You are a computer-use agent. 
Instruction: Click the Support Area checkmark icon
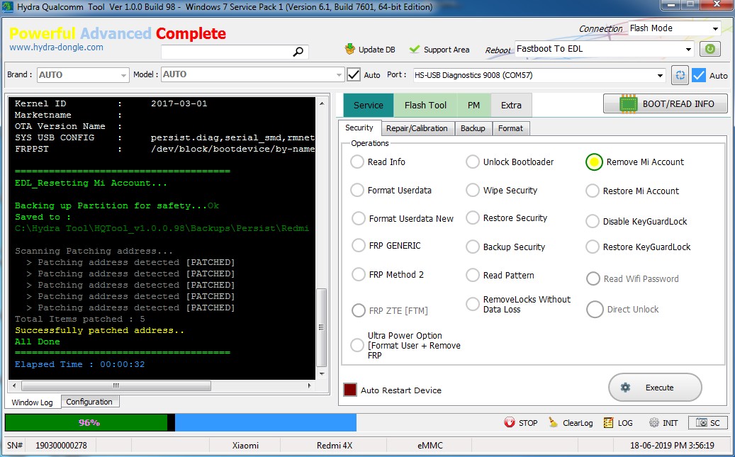[x=415, y=49]
